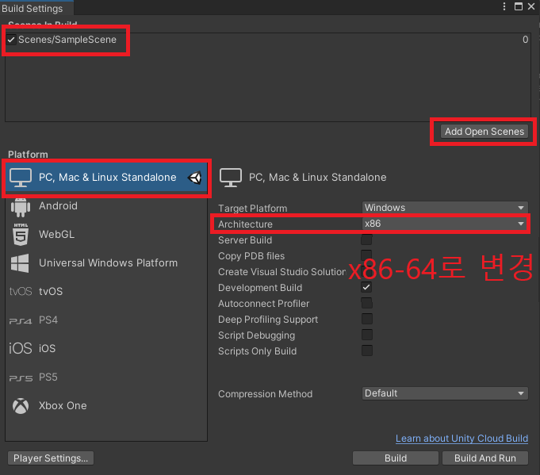
Task: Uncheck Scenes/SampleScene in build list
Action: [11, 40]
